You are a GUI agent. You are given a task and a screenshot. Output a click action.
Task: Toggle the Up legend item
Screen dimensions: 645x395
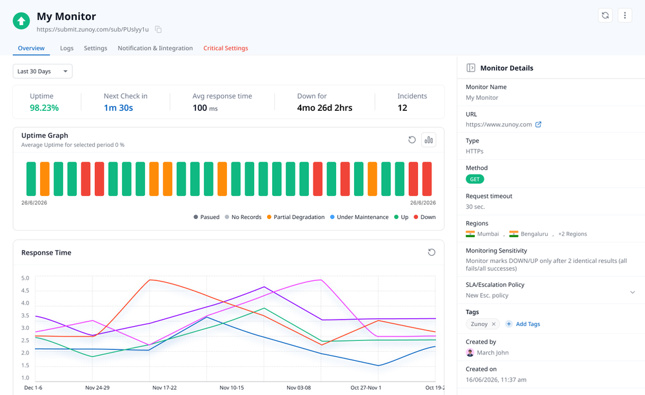401,217
